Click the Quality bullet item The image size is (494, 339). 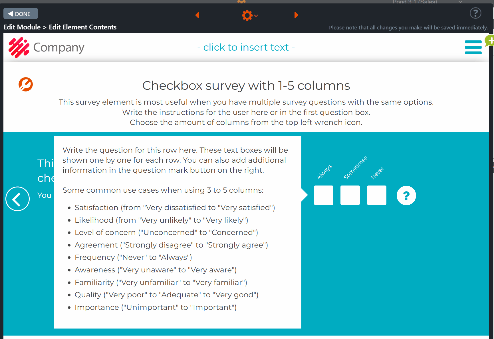[166, 295]
